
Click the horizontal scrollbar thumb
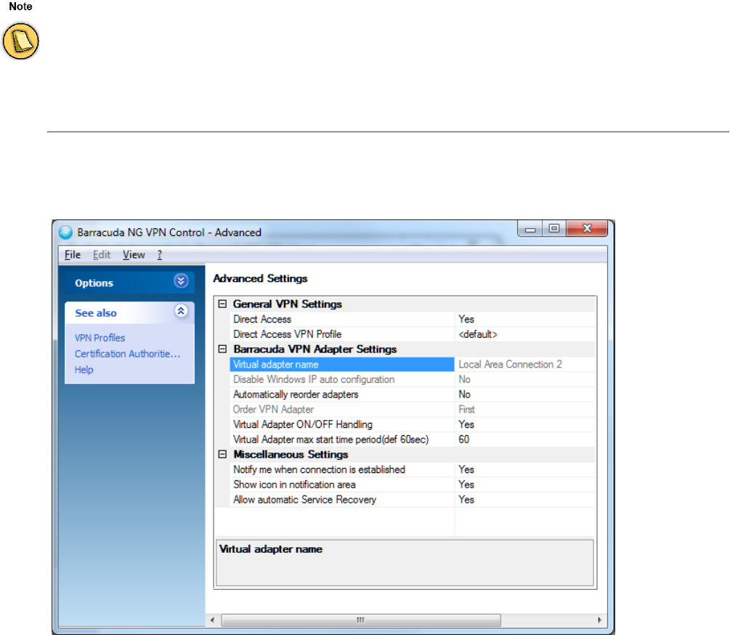(x=361, y=620)
